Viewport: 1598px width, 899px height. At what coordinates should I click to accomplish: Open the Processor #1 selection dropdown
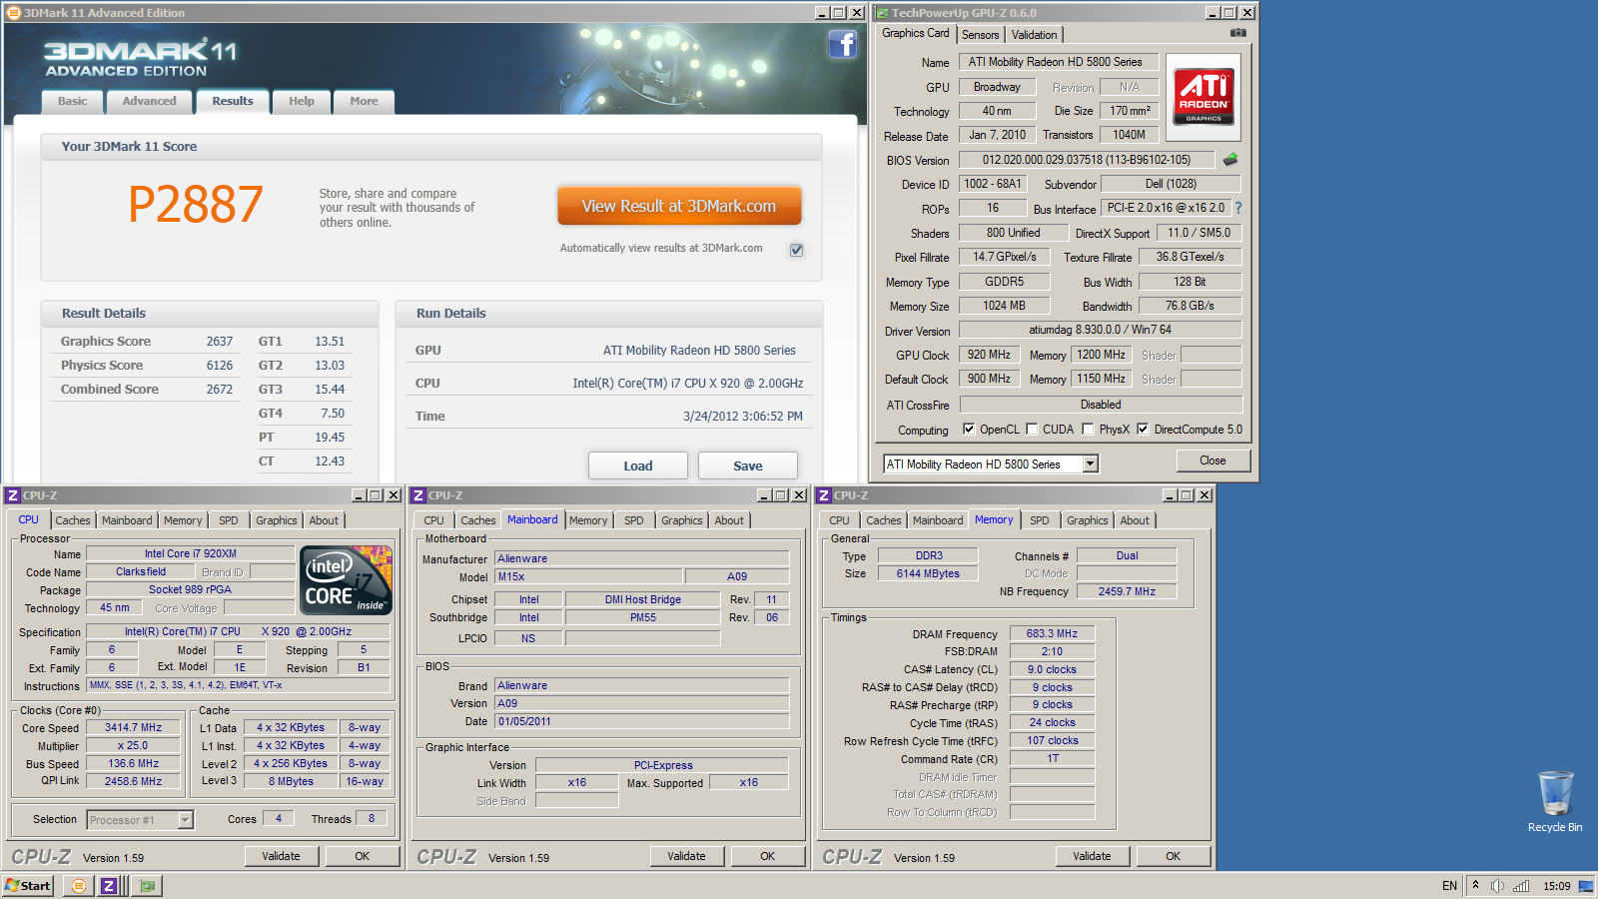point(185,820)
